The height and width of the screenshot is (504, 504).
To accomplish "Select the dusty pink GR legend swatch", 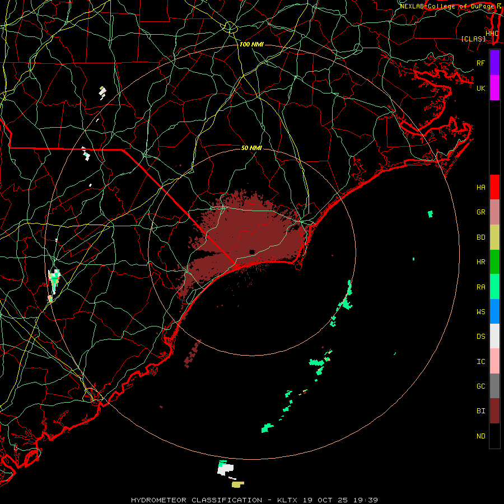I will click(x=494, y=212).
